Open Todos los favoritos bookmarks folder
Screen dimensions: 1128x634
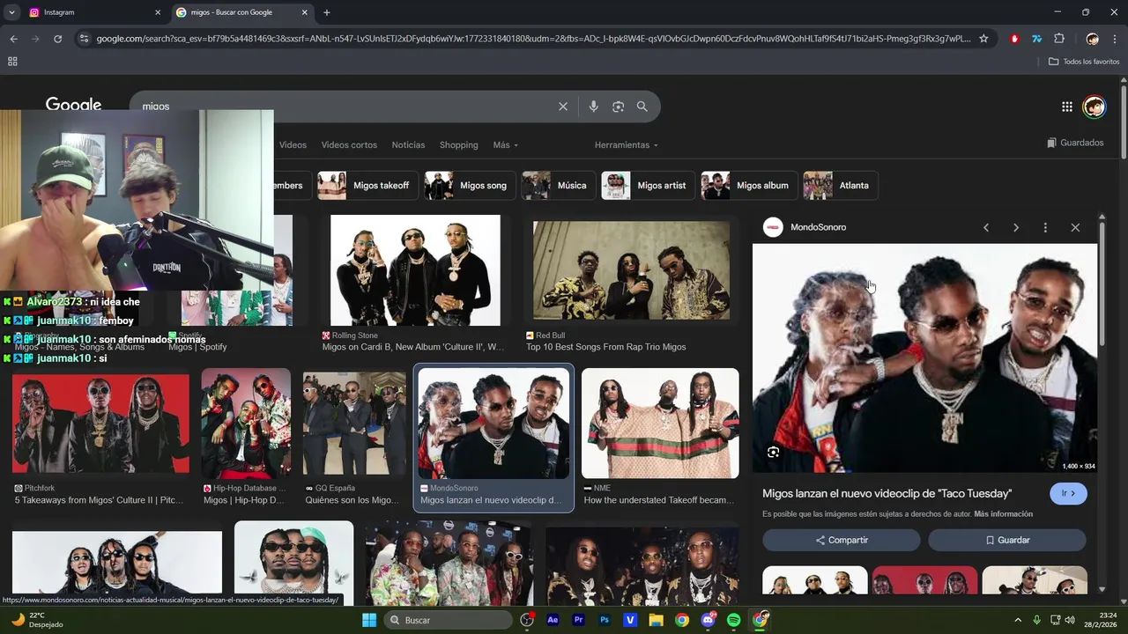point(1084,62)
